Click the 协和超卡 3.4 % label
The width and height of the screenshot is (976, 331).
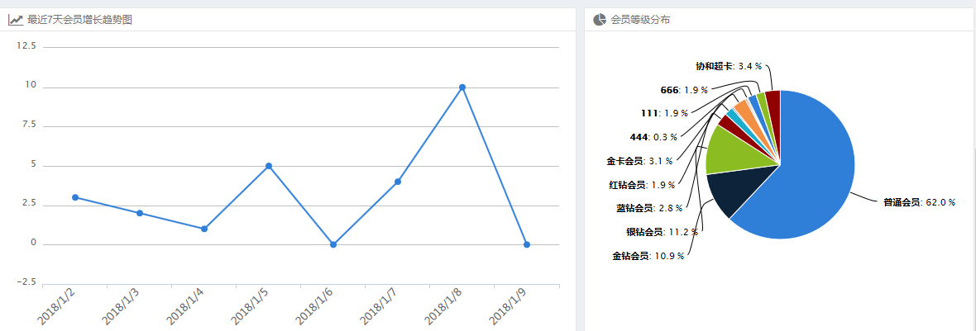pyautogui.click(x=728, y=66)
